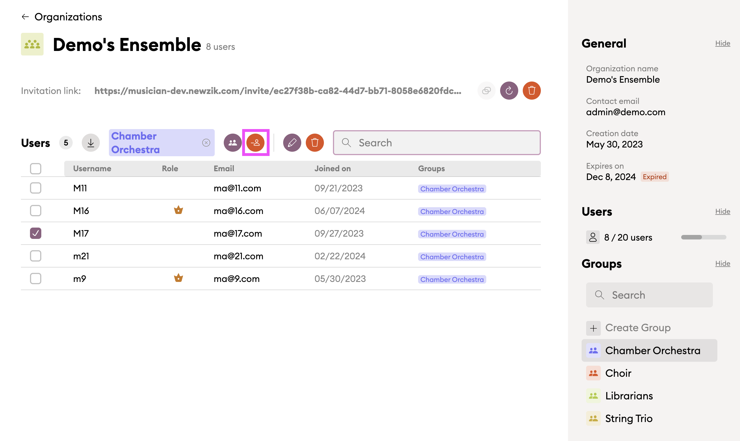The image size is (740, 441).
Task: Clear the Chamber Orchestra filter
Action: (x=206, y=143)
